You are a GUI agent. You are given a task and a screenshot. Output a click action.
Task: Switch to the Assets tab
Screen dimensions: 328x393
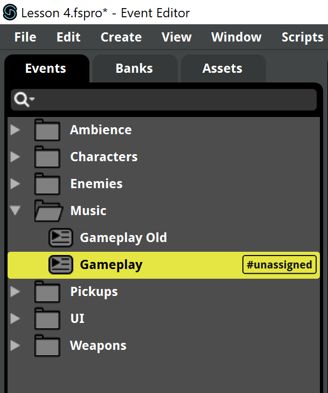click(223, 68)
